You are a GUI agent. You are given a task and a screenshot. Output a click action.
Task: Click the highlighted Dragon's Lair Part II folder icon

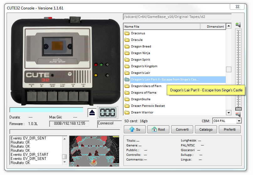coord(127,79)
